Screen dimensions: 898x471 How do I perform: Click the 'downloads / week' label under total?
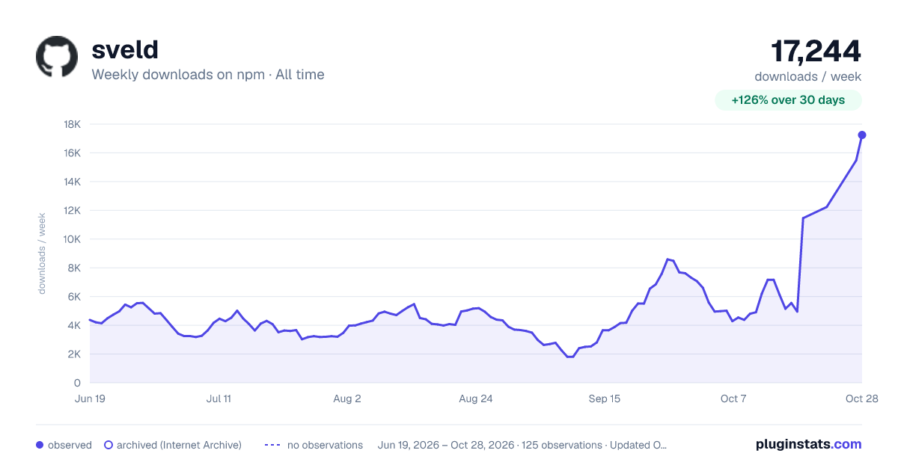pos(808,76)
